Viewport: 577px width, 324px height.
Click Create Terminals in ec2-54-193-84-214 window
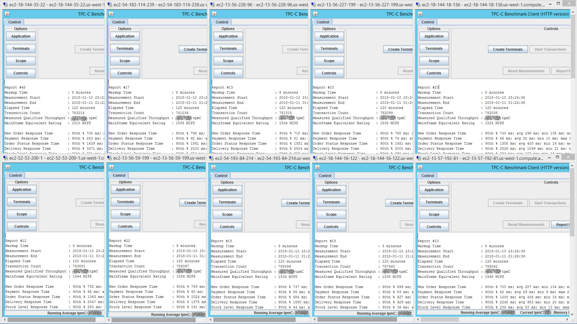(296, 203)
